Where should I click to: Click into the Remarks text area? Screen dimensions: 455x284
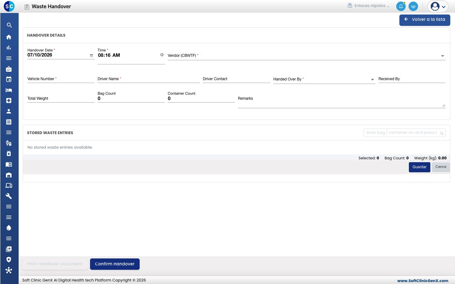342,101
